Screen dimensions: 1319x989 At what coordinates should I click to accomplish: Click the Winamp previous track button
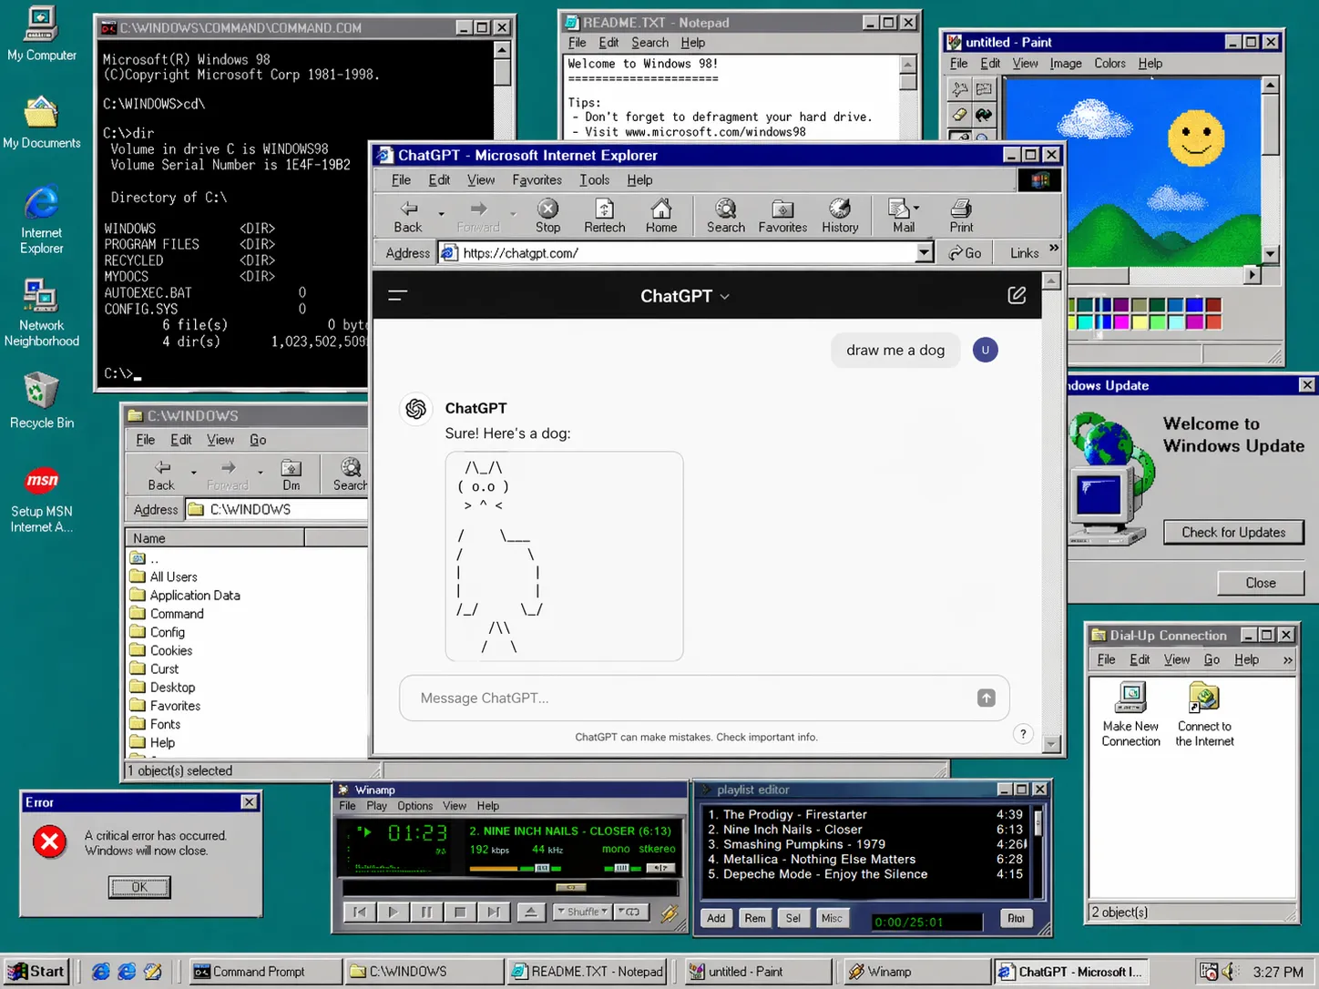pyautogui.click(x=360, y=912)
